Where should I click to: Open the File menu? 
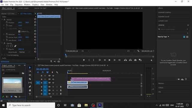[2, 5]
